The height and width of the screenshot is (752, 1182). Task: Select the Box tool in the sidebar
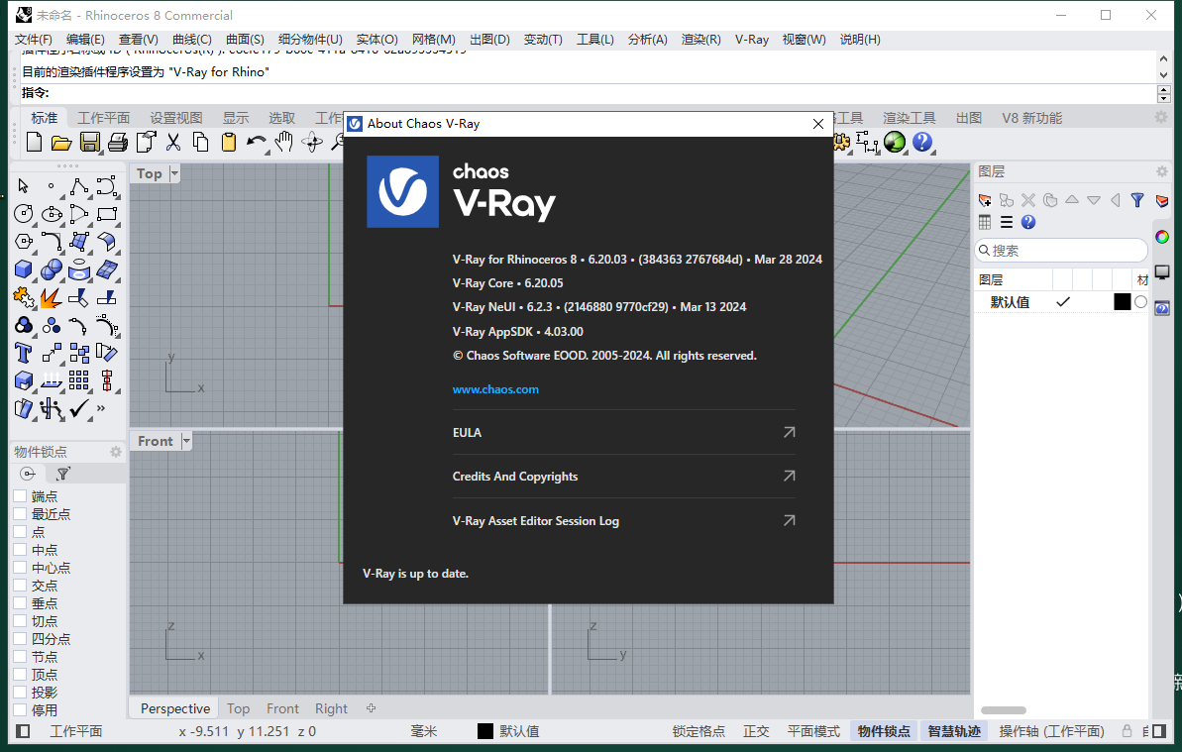[x=22, y=269]
